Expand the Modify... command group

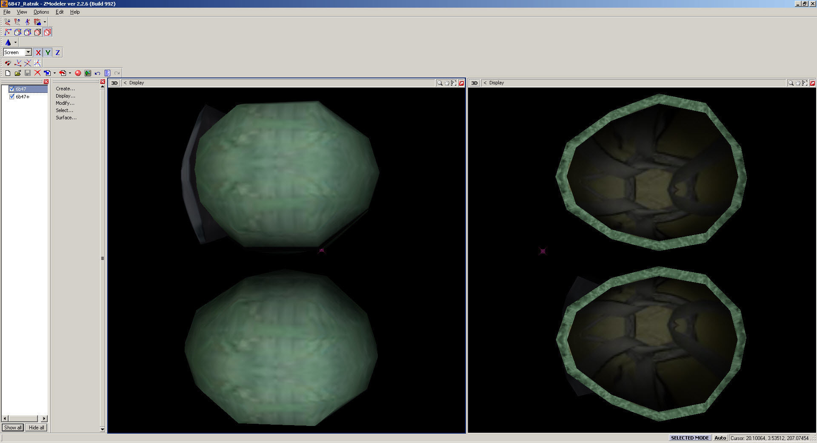tap(65, 103)
